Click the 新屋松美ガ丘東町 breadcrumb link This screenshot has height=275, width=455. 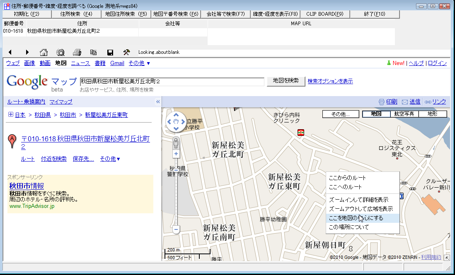tap(106, 115)
